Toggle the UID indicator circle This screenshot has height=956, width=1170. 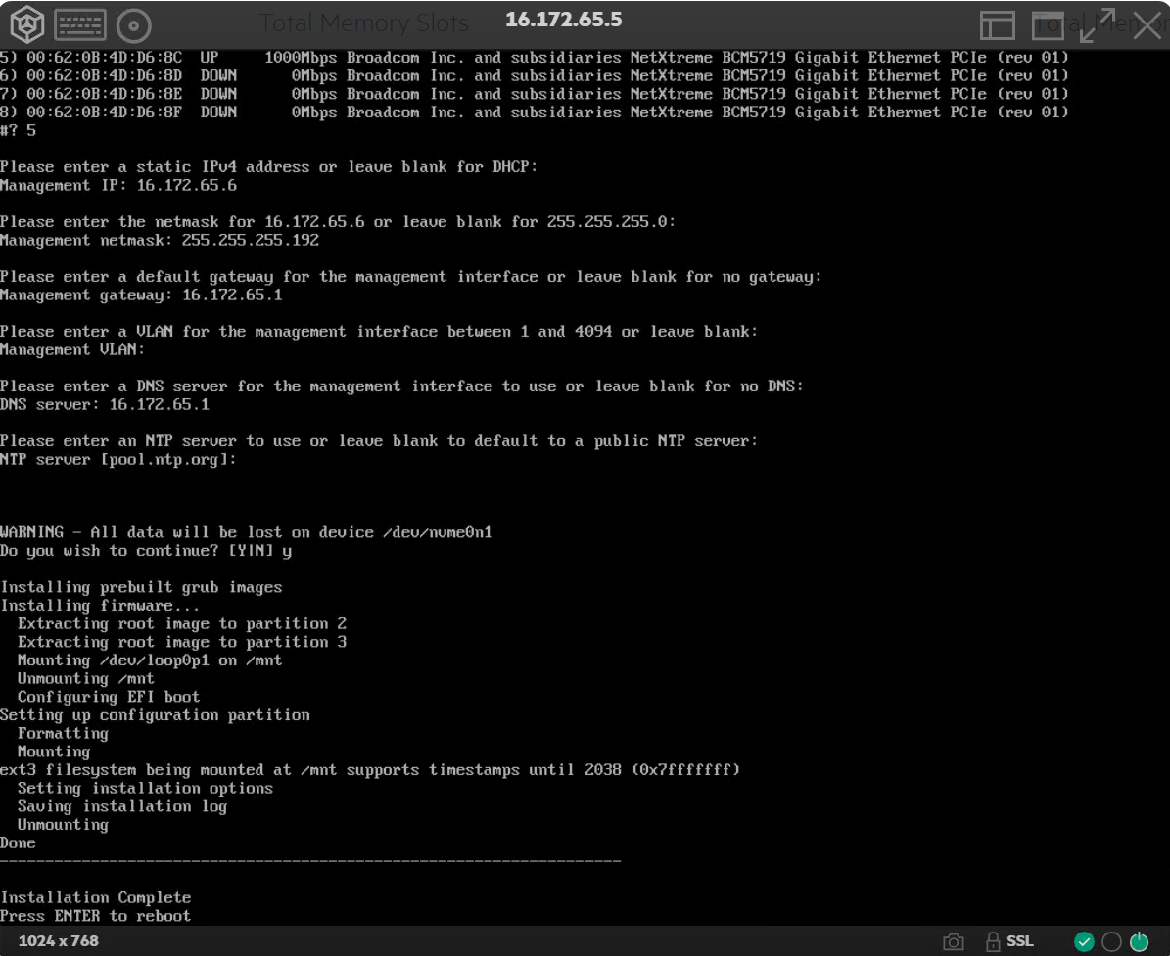pyautogui.click(x=1112, y=942)
